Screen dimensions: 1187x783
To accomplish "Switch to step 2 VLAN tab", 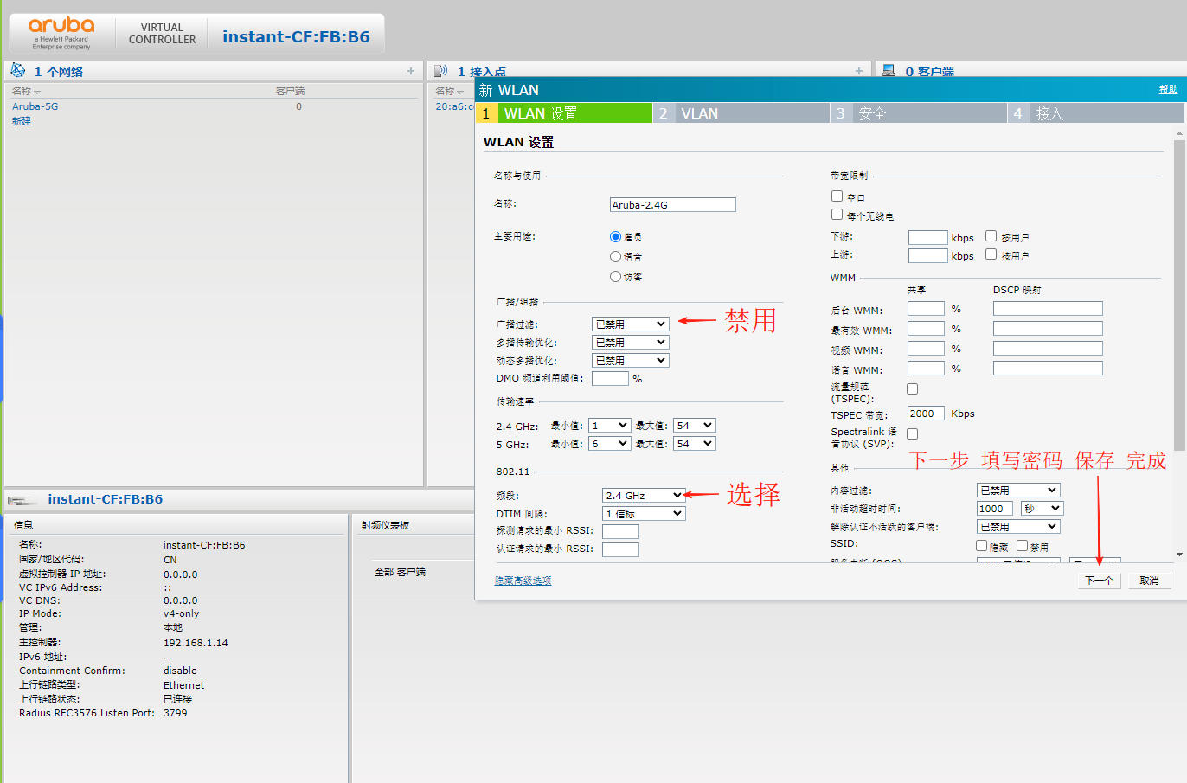I will pos(741,113).
